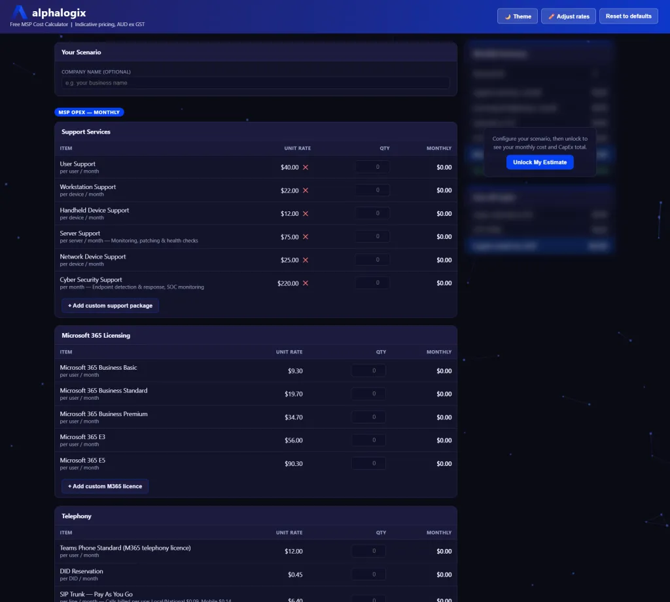This screenshot has height=602, width=670.
Task: Click the $22.00 Workstation Support rate
Action: click(290, 190)
